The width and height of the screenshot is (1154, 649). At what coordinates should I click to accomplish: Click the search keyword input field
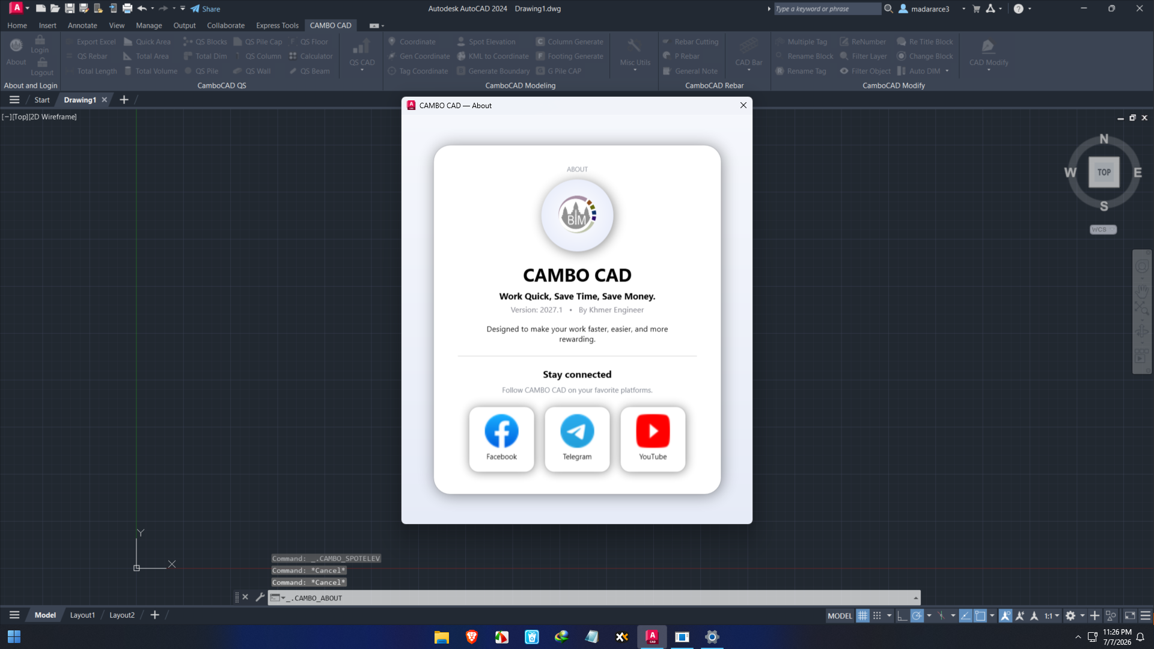click(x=827, y=8)
